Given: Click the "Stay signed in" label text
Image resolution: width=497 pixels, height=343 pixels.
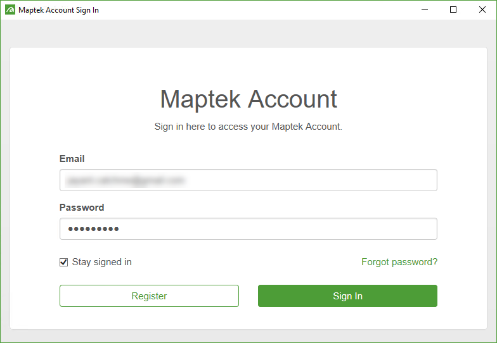Looking at the screenshot, I should pos(102,262).
